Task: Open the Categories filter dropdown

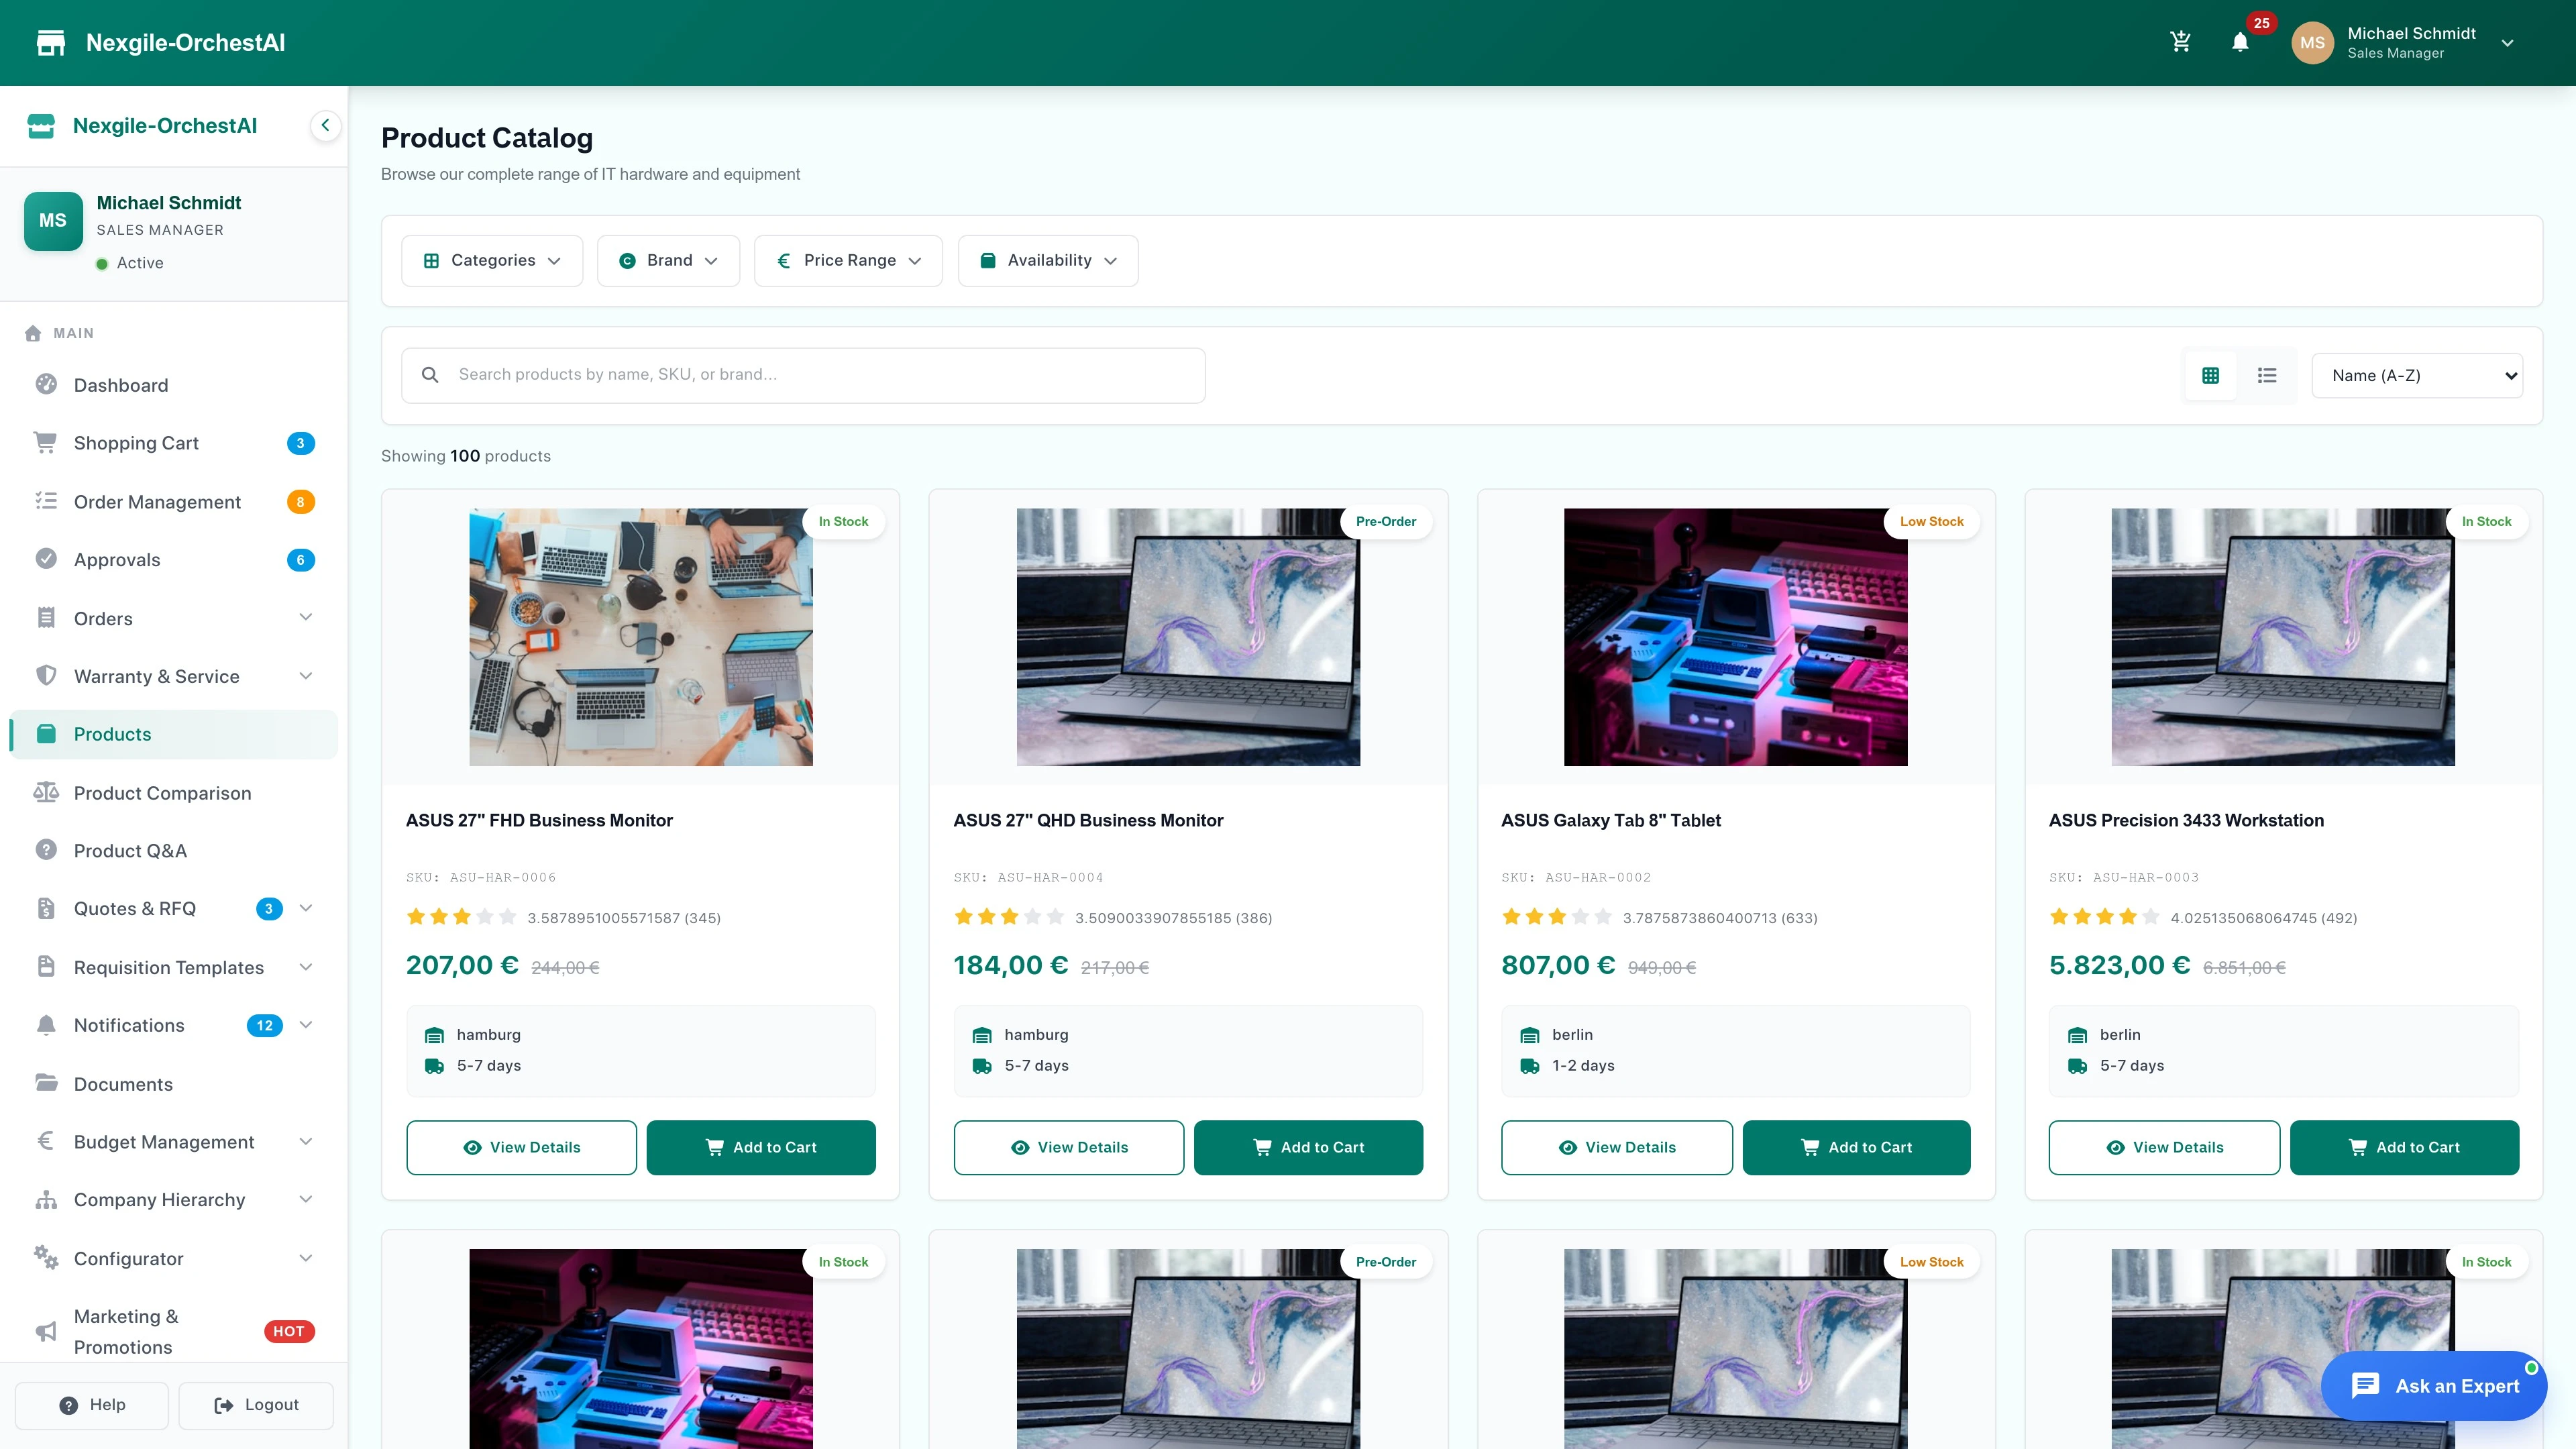Action: (491, 260)
